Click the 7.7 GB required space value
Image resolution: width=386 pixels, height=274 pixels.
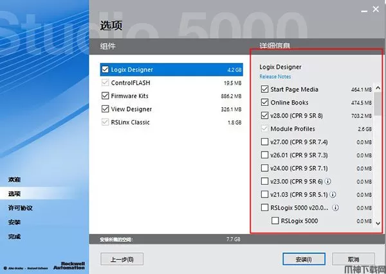[234, 239]
